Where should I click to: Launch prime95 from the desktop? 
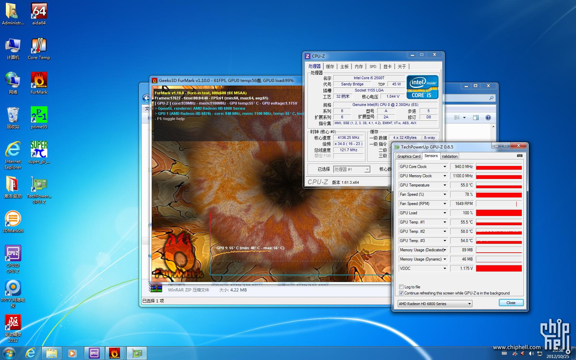(39, 118)
